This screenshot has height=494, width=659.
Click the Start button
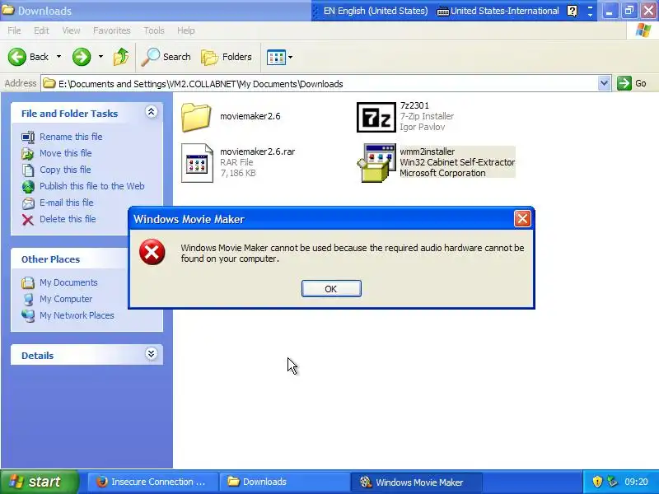(x=40, y=482)
